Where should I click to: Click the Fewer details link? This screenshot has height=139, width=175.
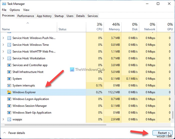[x=17, y=133]
